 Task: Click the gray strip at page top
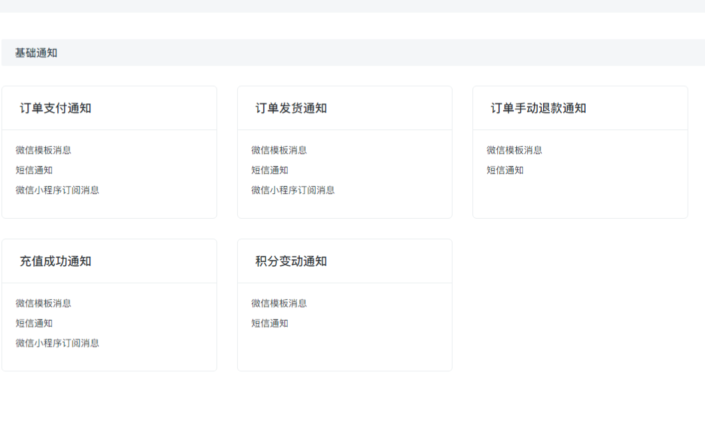tap(352, 6)
